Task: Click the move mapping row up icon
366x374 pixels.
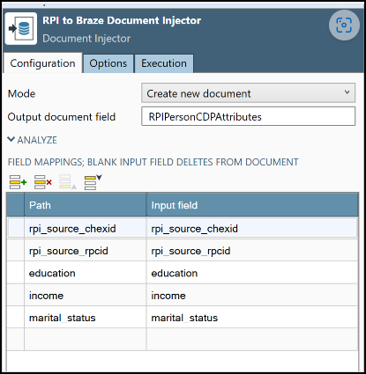Action: [x=68, y=182]
